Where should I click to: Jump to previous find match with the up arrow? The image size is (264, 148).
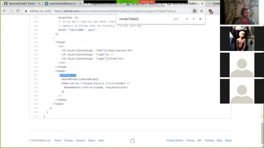(x=187, y=19)
